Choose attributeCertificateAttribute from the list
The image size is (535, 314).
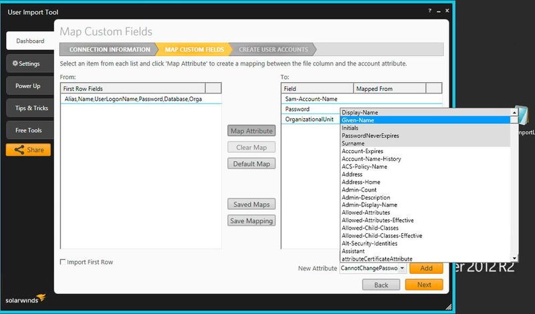[x=425, y=259]
